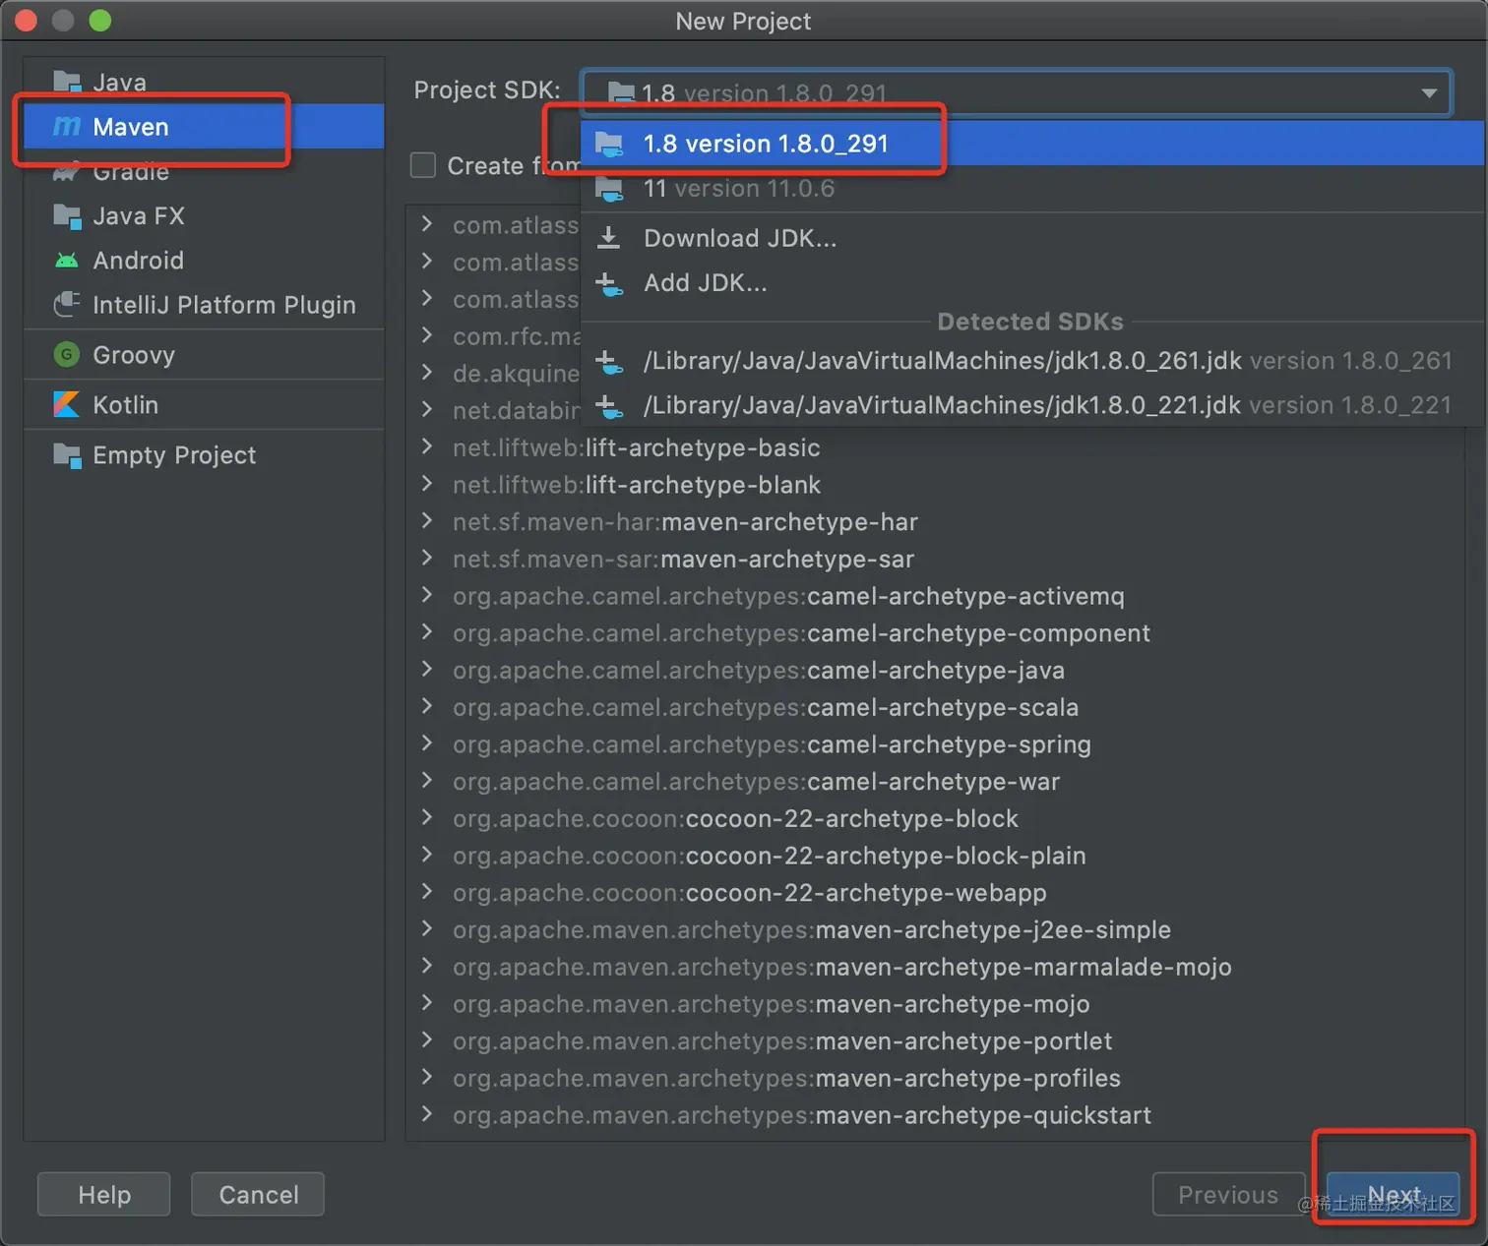Click the download arrow icon for Download JDK
This screenshot has height=1246, width=1488.
tap(609, 238)
